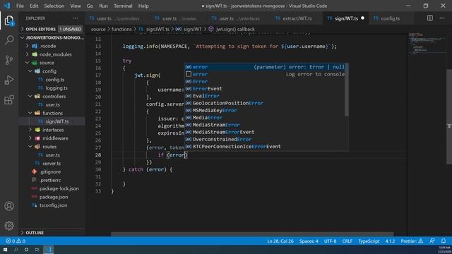
Task: Click the VS Code taskbar icon
Action: [49, 250]
